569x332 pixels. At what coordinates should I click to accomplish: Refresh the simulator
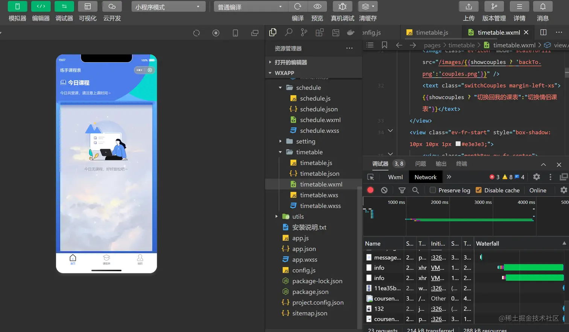[196, 33]
